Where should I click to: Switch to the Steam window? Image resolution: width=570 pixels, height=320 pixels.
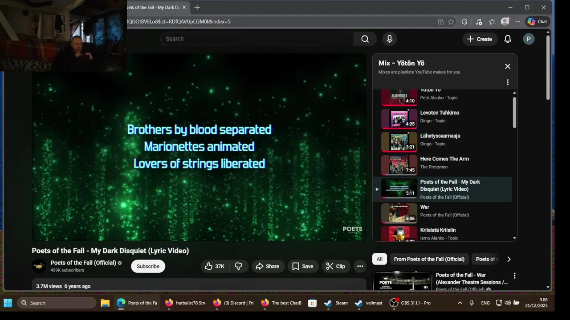336,303
